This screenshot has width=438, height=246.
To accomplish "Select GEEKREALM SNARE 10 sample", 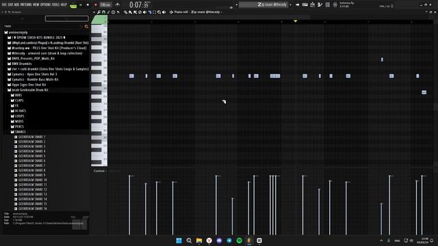I will click(30, 180).
